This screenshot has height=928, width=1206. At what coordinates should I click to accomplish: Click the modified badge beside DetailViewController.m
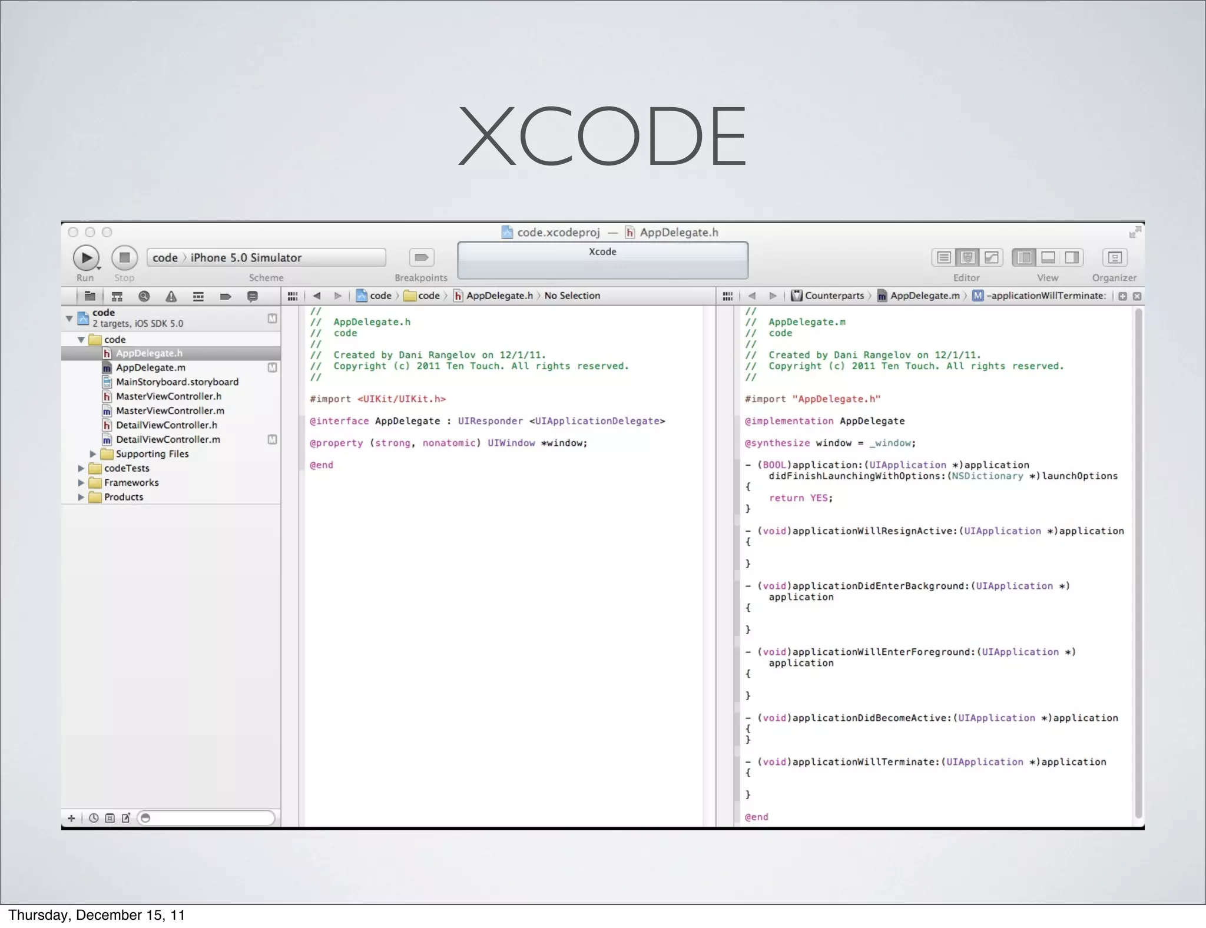click(x=272, y=439)
